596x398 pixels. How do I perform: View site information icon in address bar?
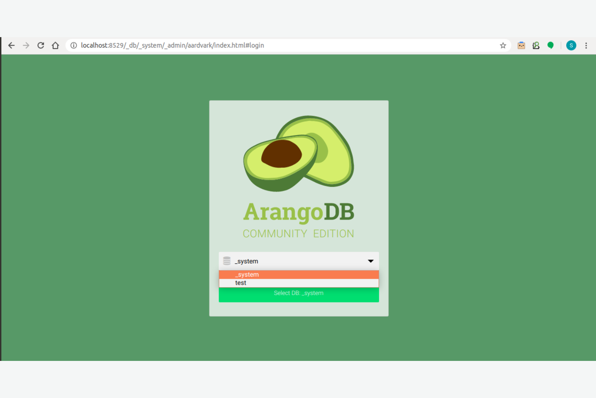click(x=74, y=46)
